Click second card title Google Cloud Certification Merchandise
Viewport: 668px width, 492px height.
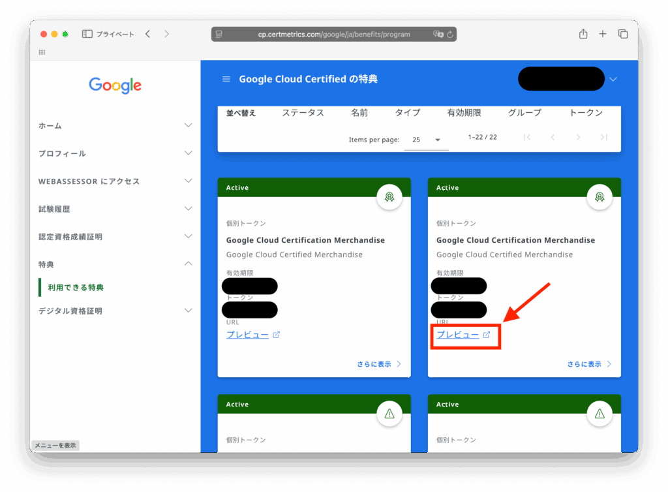click(515, 240)
